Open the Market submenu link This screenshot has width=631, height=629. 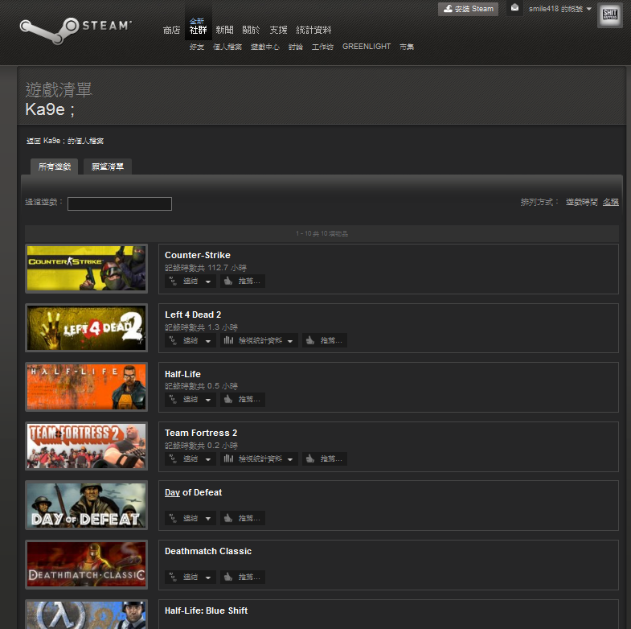407,47
